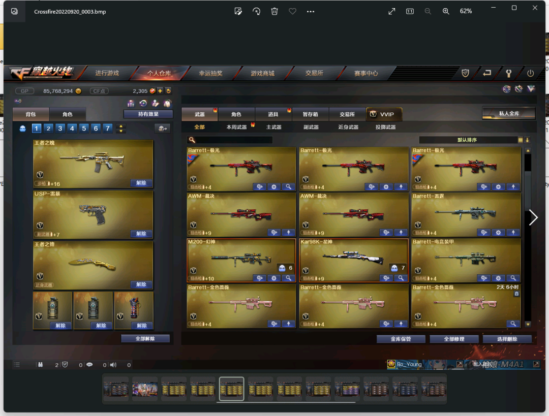The height and width of the screenshot is (416, 549).
Task: Filter by 投掷武器 sub-tab
Action: (x=385, y=127)
